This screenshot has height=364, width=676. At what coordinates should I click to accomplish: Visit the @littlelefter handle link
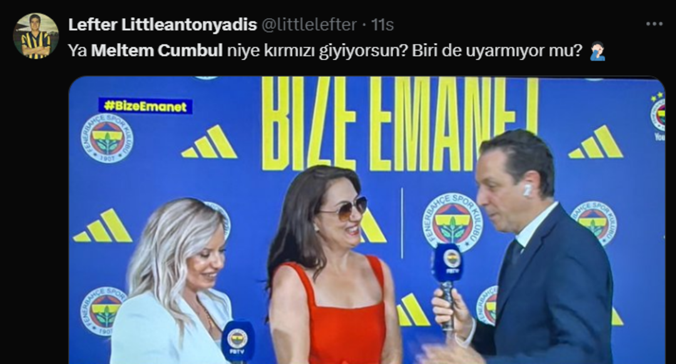(x=309, y=24)
